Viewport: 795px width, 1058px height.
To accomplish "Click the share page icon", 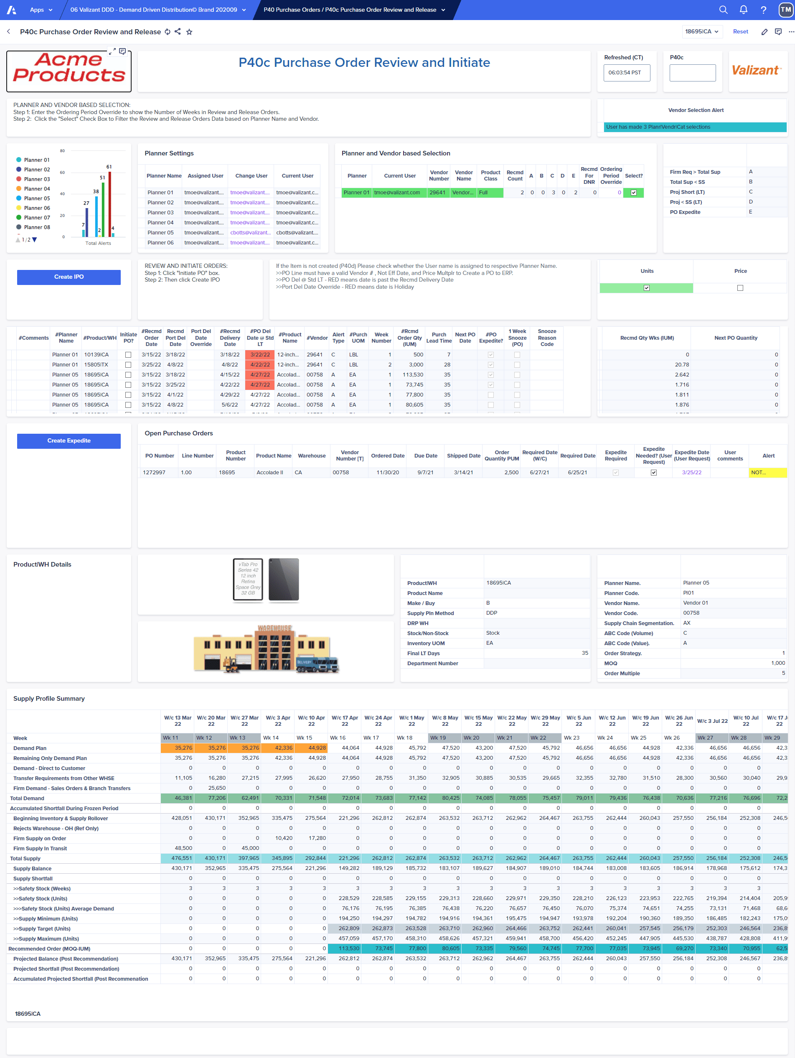I will [178, 32].
